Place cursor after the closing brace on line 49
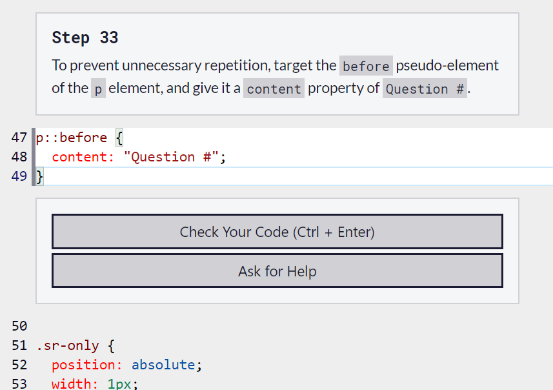553x390 pixels. (x=44, y=176)
